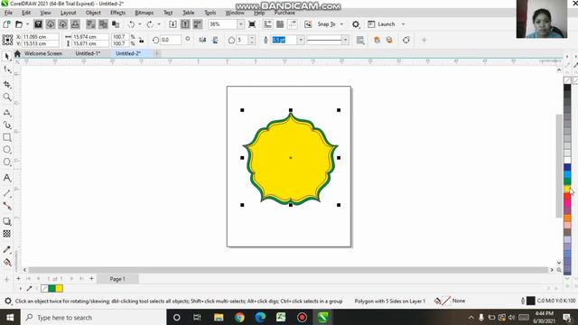
Task: Open the Options gear icon
Action: (355, 24)
